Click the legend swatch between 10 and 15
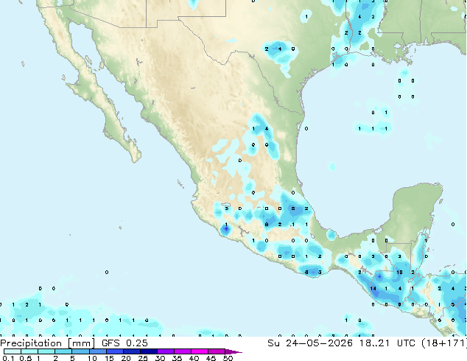 pos(97,351)
